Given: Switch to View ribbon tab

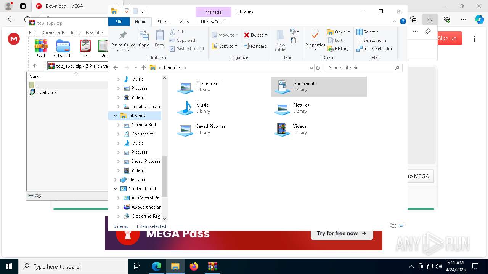Looking at the screenshot, I should pyautogui.click(x=184, y=22).
